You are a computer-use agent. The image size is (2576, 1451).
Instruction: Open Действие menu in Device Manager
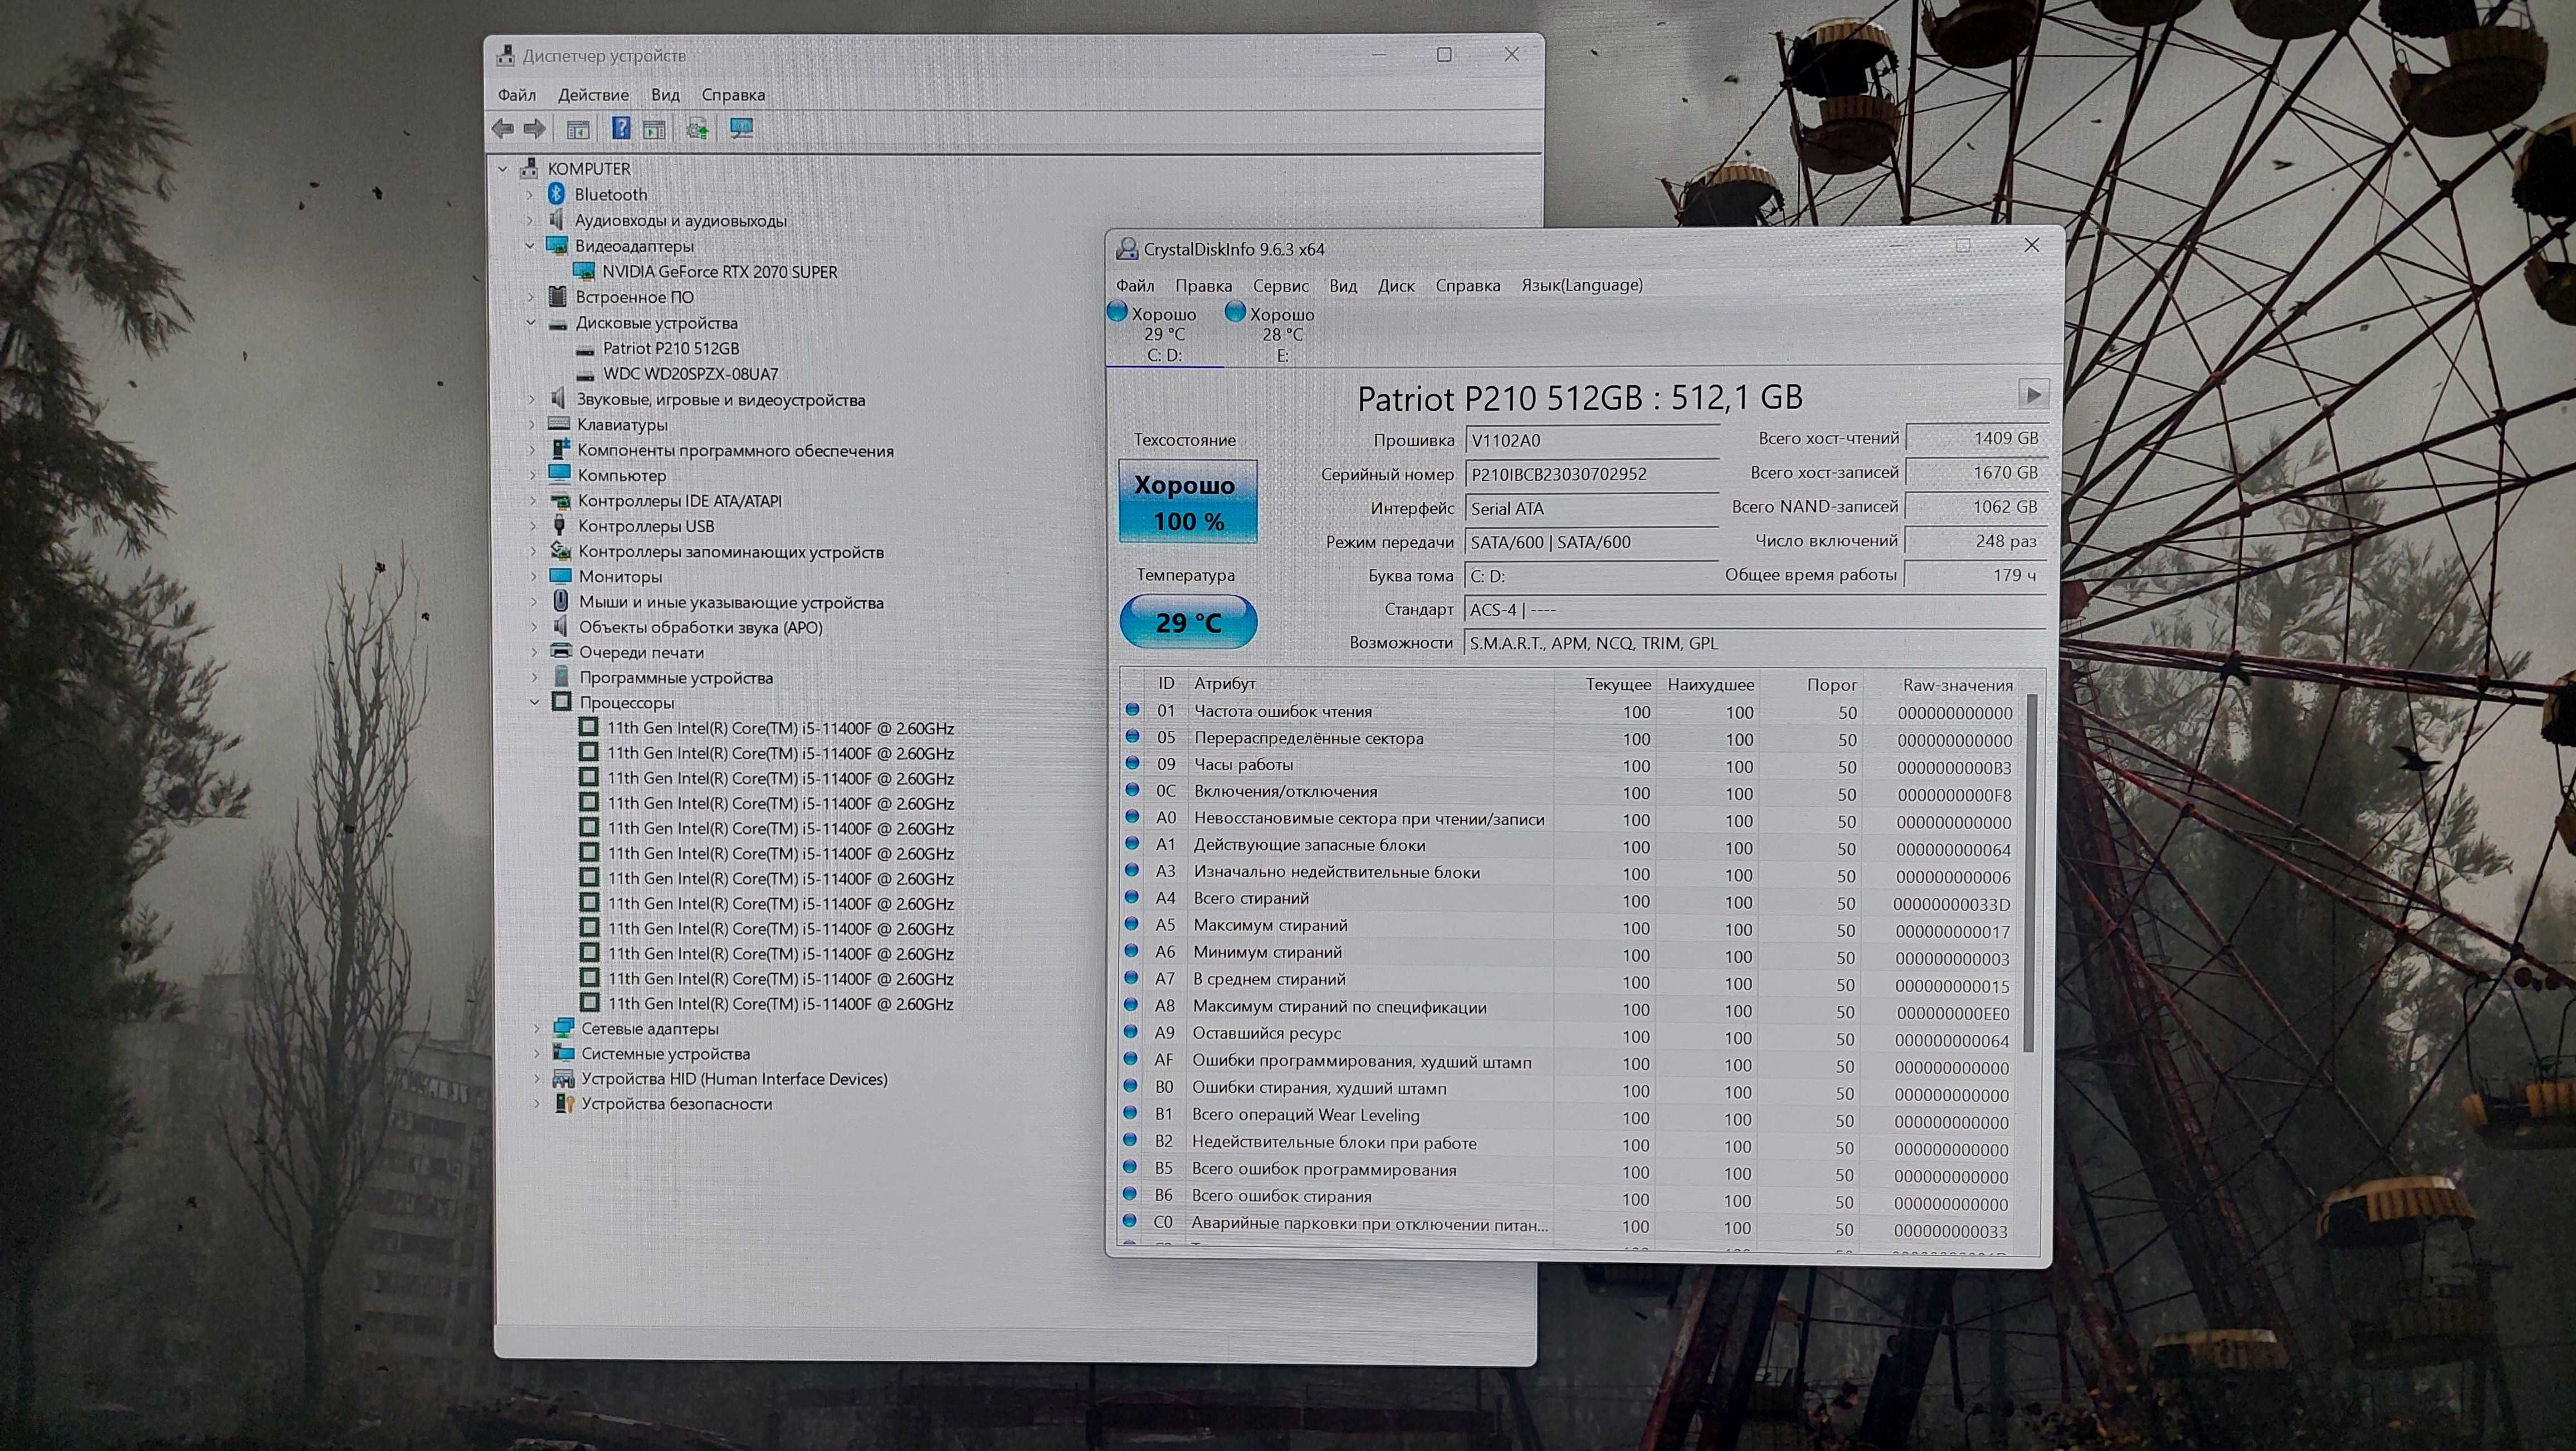click(x=593, y=95)
